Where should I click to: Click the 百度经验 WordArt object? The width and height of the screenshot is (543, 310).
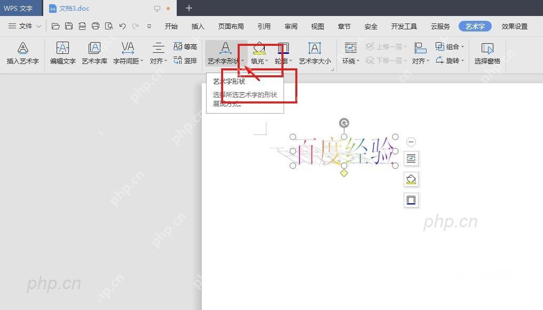[x=343, y=151]
